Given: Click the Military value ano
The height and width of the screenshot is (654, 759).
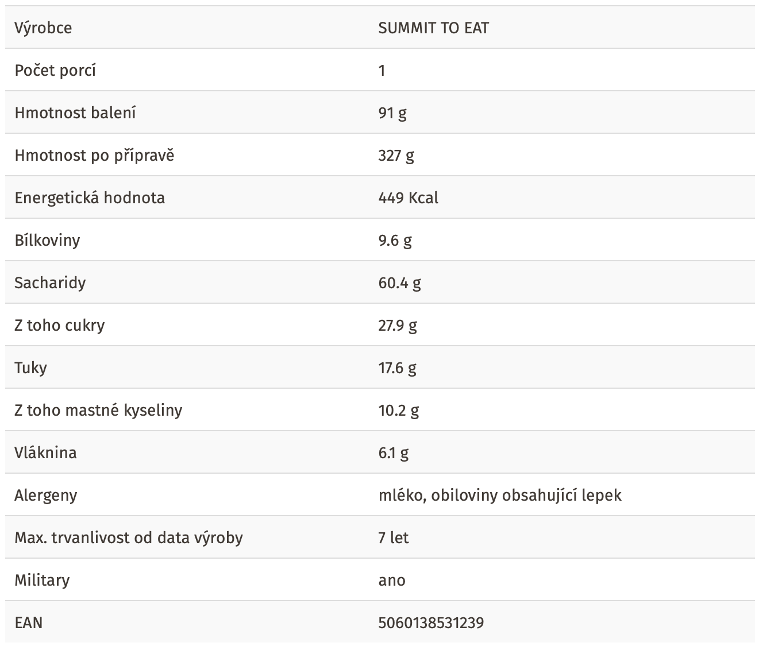Looking at the screenshot, I should 392,581.
